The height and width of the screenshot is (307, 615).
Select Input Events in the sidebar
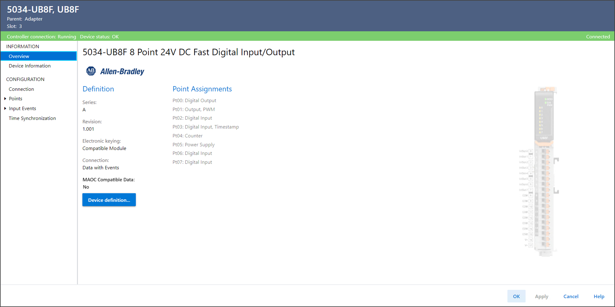pos(22,108)
